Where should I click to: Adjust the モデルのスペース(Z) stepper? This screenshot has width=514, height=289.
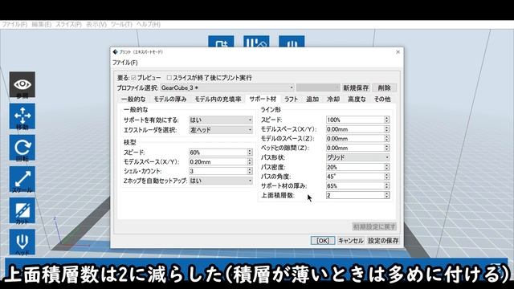(387, 139)
